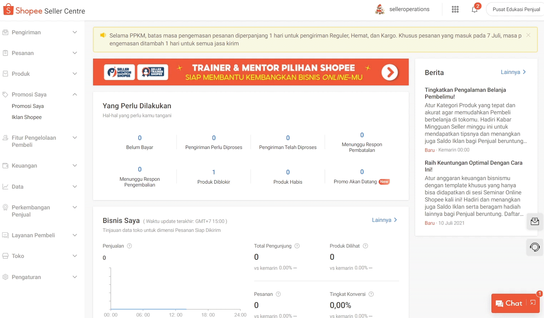Click info icon beside Total Pengunjung
The image size is (544, 318).
click(297, 246)
